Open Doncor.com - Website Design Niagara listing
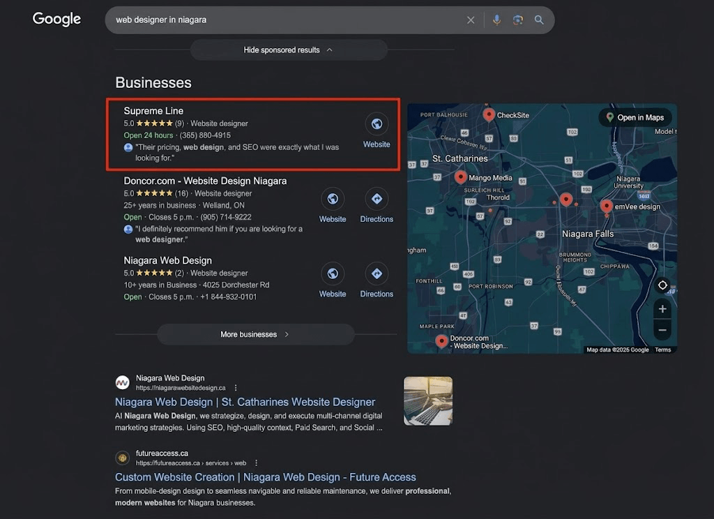This screenshot has height=519, width=714. (x=205, y=181)
